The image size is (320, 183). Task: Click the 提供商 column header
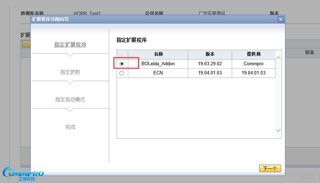(253, 54)
